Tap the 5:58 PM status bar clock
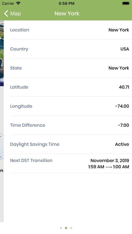Screen dimensions: 132x234 66,3
